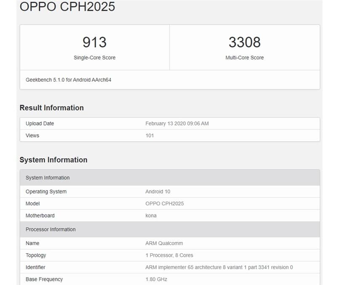Click the Motherboard row label
Viewport: 337px width, 285px height.
tap(40, 215)
